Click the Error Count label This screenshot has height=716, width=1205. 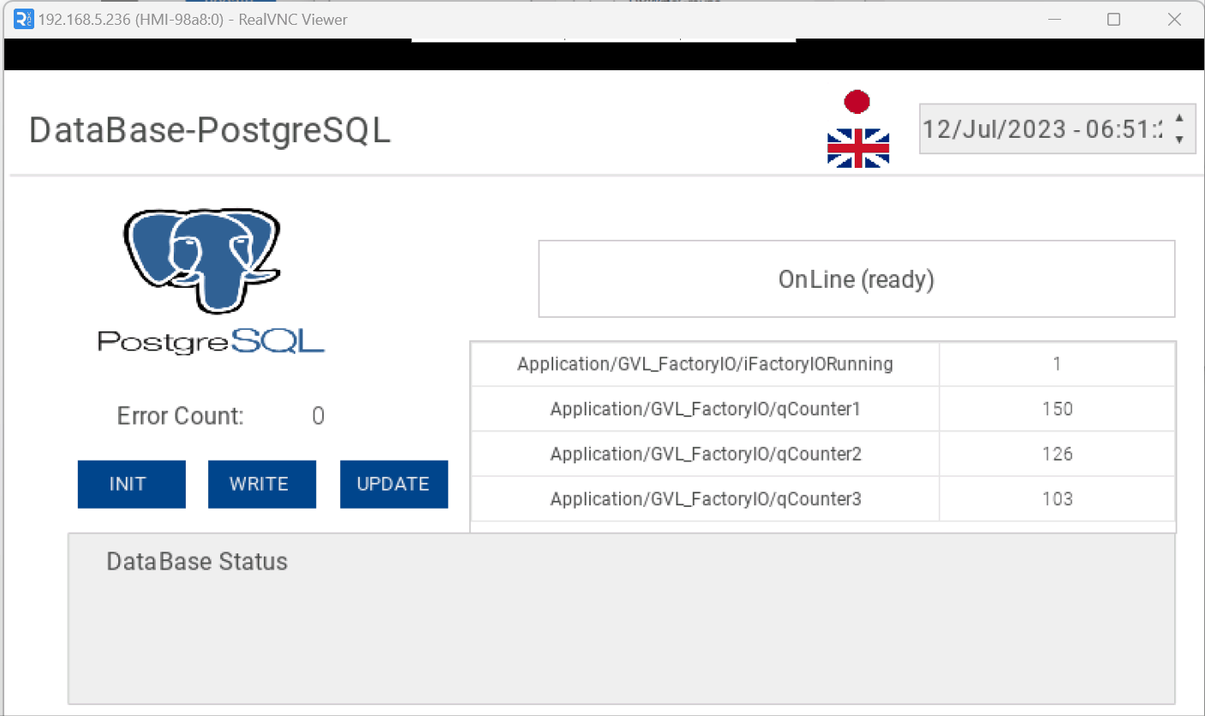pyautogui.click(x=181, y=416)
